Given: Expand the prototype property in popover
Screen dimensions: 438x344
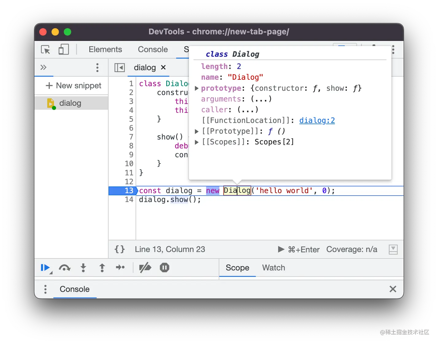Looking at the screenshot, I should click(x=197, y=88).
